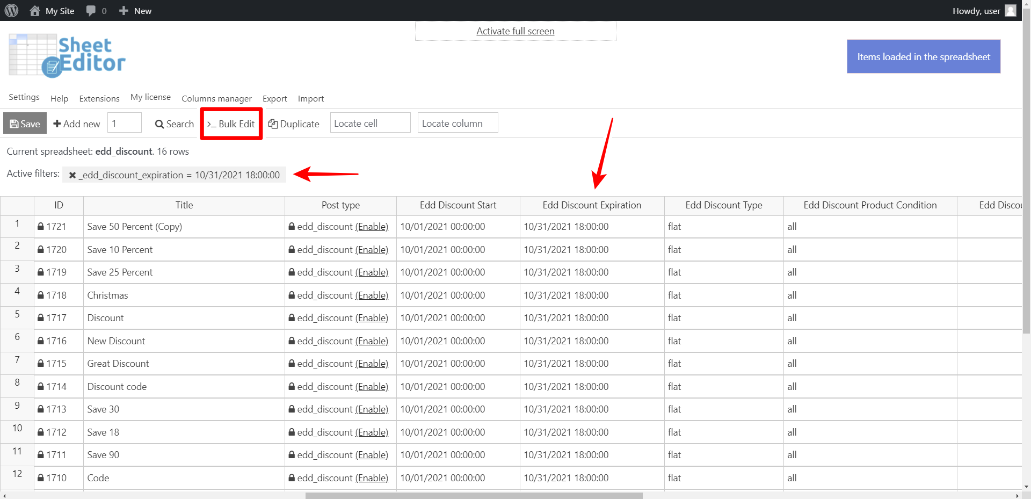Image resolution: width=1031 pixels, height=499 pixels.
Task: Click the Add new plus icon
Action: click(x=57, y=123)
